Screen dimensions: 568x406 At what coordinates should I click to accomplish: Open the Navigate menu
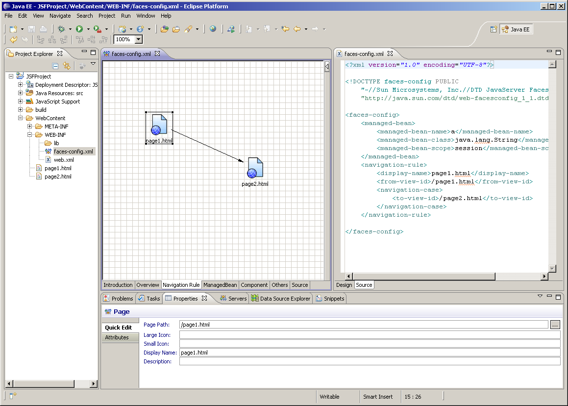coord(60,16)
